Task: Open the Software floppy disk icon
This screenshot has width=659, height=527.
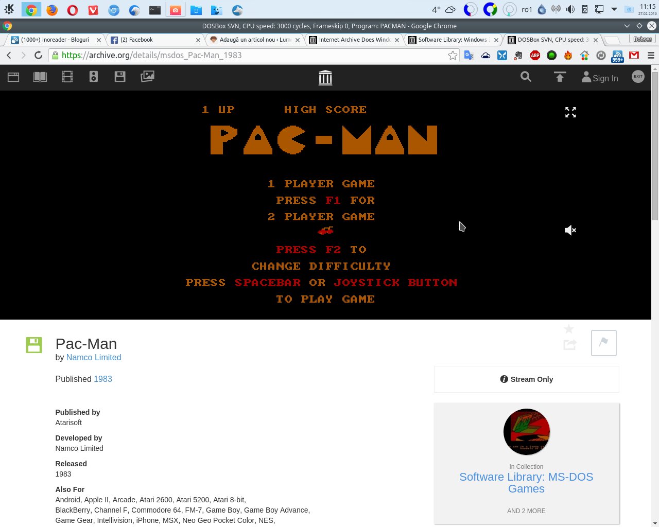Action: pyautogui.click(x=120, y=77)
